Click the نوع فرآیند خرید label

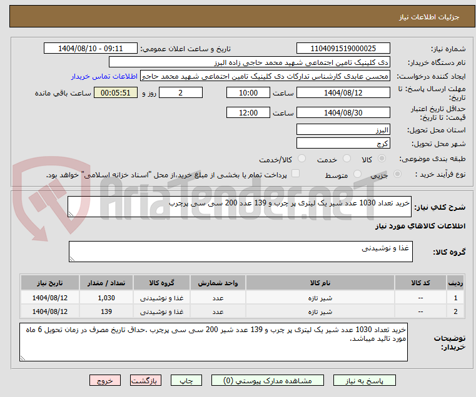440,175
